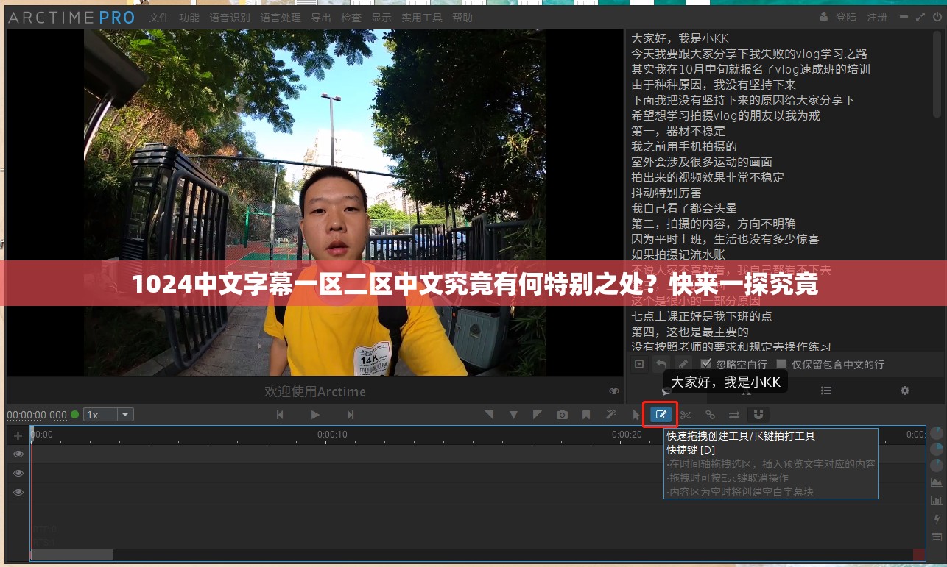Select line 希望想学习拍摄vlog的朋友以我为戒
947x567 pixels.
click(725, 115)
